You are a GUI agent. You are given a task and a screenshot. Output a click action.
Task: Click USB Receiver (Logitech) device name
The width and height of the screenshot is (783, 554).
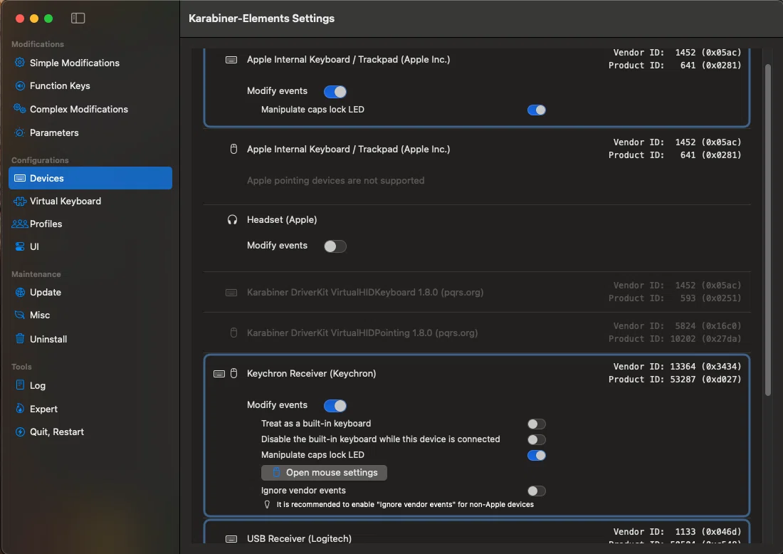point(299,538)
